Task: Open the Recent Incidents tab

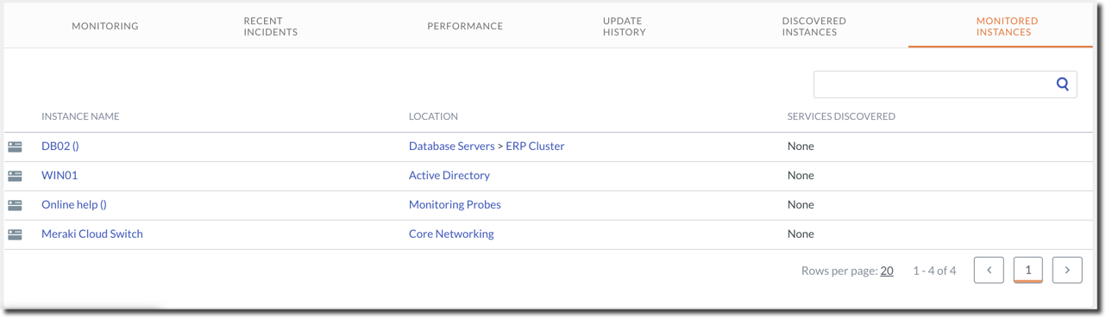Action: click(270, 26)
